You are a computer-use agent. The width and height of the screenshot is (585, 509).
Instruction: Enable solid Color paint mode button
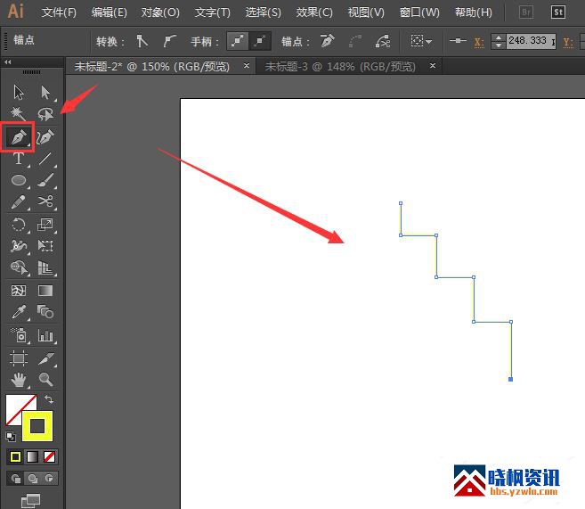15,457
